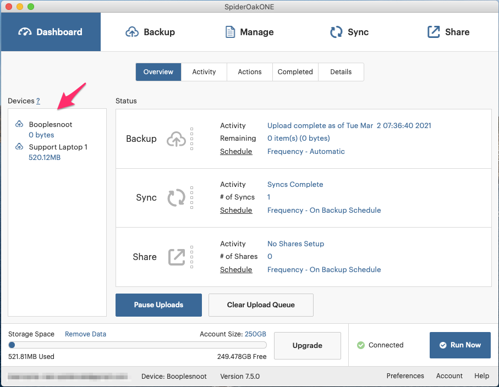Click the Sync arrows icon in top navigation

[x=336, y=32]
